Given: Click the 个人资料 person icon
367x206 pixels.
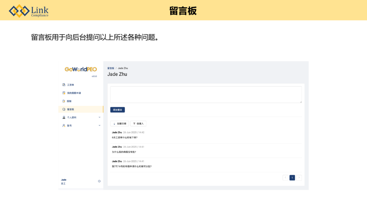Looking at the screenshot, I should (64, 117).
